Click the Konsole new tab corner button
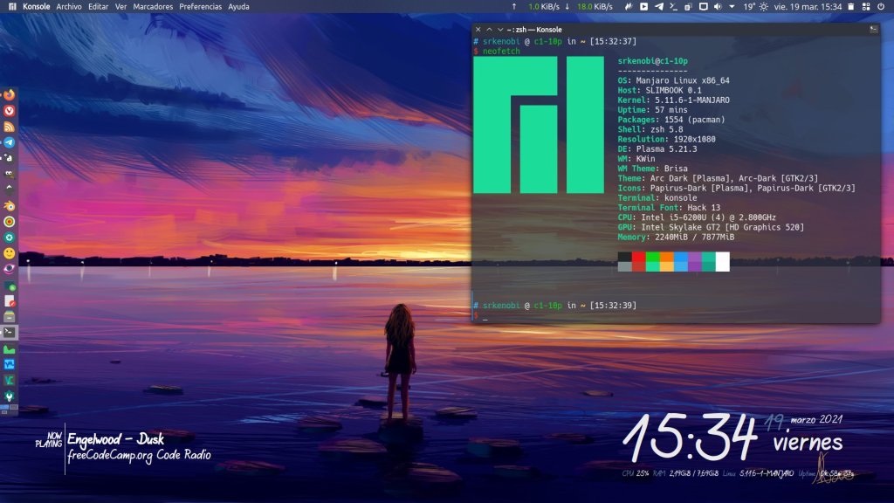This screenshot has height=503, width=894. point(873,29)
